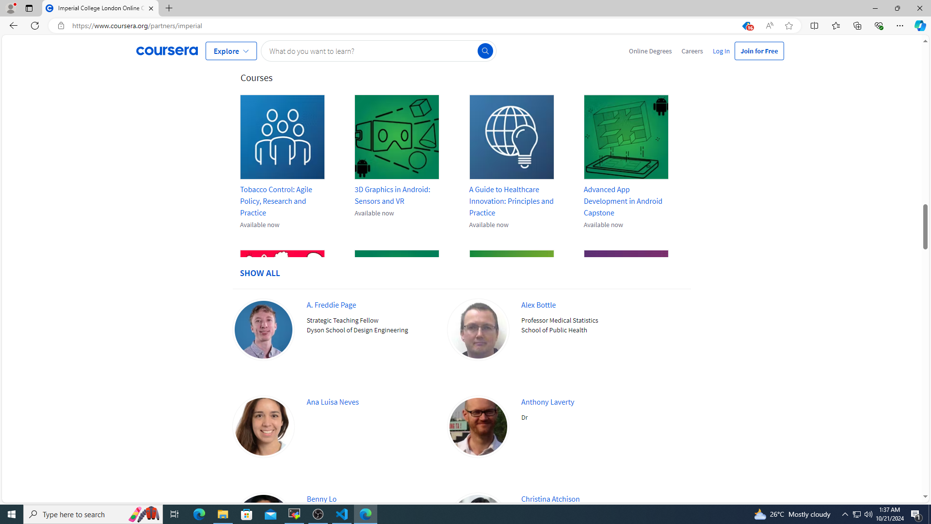Open Online Degrees link
Image resolution: width=931 pixels, height=524 pixels.
650,51
